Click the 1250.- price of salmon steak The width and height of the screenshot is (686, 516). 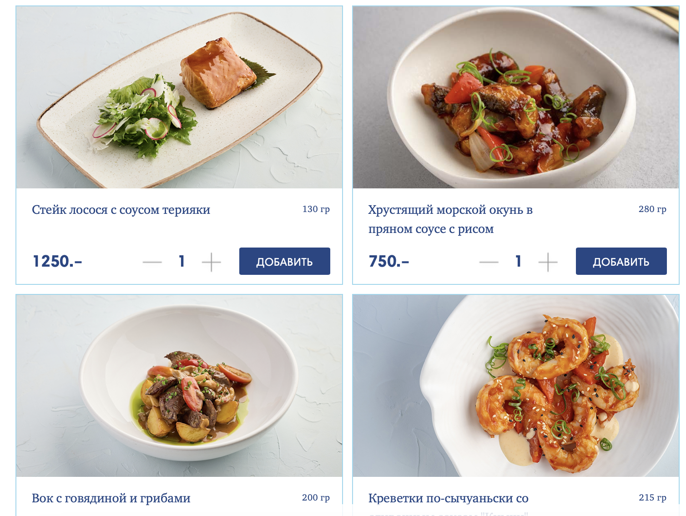pyautogui.click(x=57, y=261)
